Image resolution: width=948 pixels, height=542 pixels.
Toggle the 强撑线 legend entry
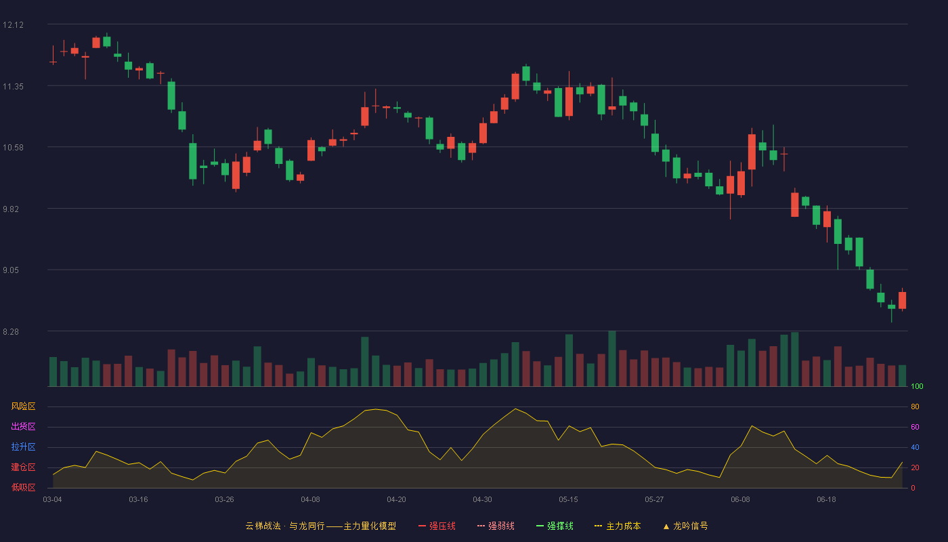point(555,526)
